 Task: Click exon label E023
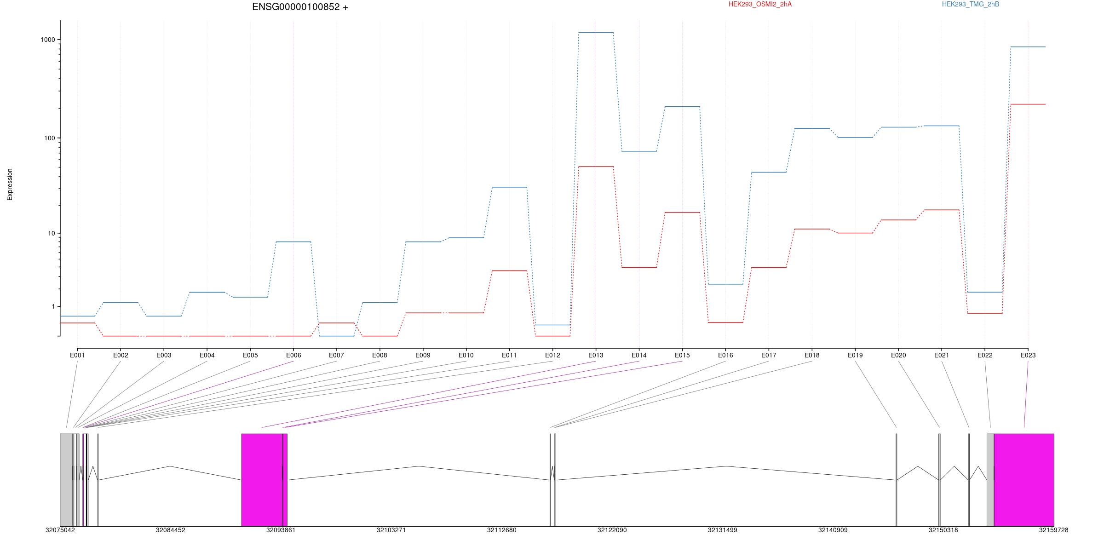(1028, 355)
